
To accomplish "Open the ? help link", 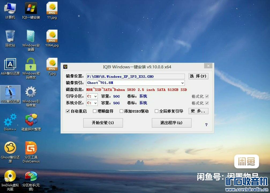I will tap(206, 125).
